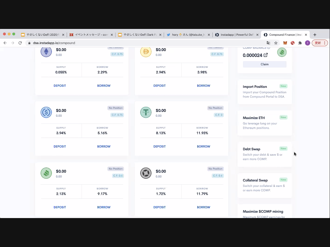This screenshot has width=330, height=247.
Task: Click the DAI token icon
Action: pos(146,52)
